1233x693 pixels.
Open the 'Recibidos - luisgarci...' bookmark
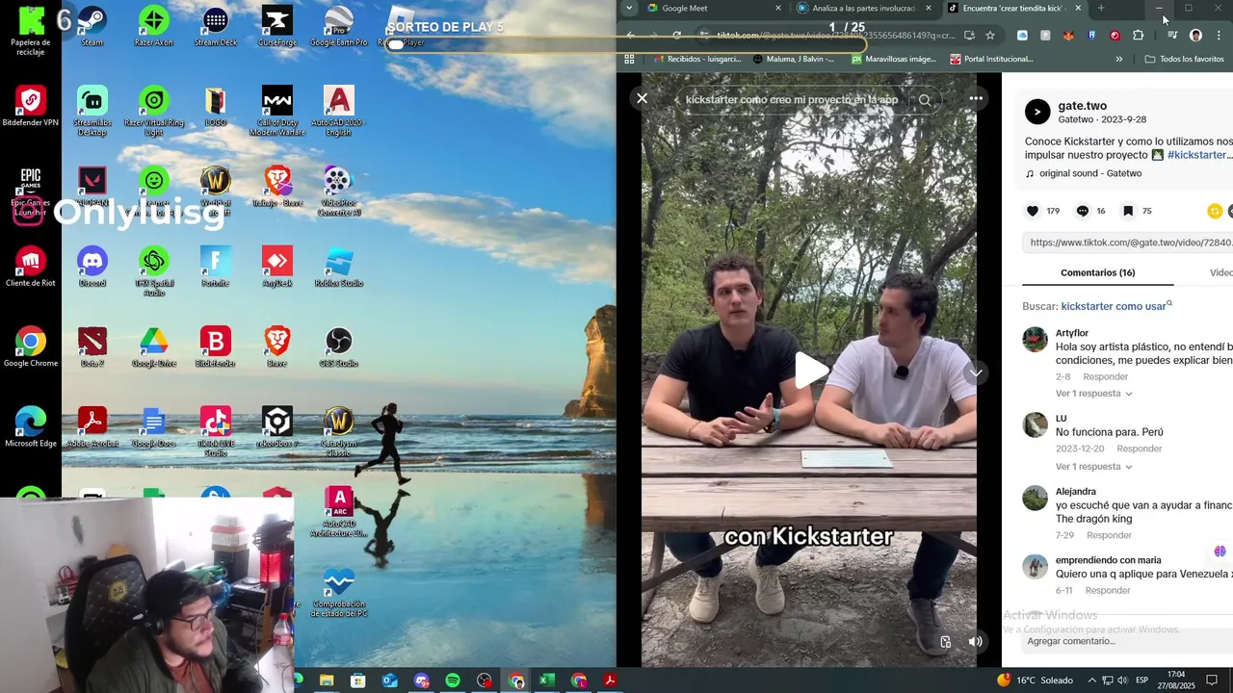coord(695,59)
